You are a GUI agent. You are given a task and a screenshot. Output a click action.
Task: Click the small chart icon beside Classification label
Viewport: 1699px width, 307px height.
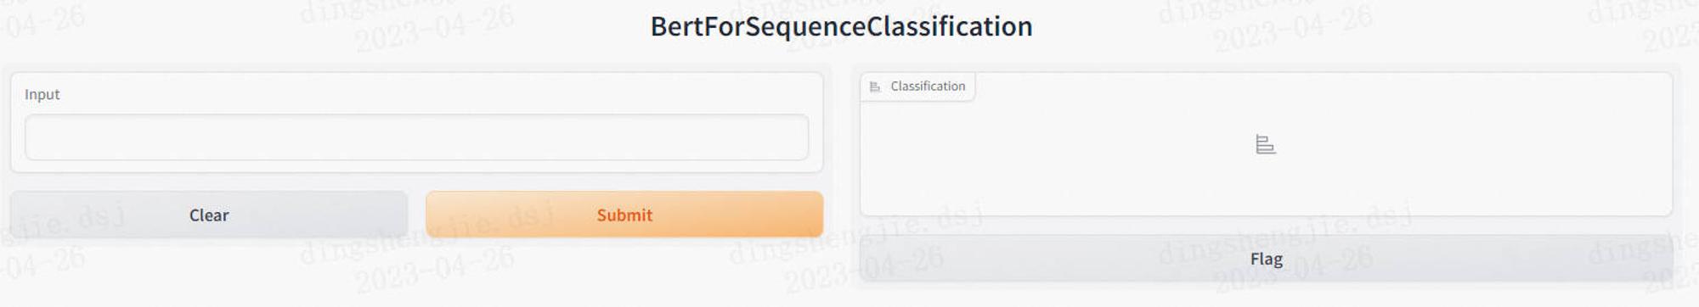coord(875,87)
